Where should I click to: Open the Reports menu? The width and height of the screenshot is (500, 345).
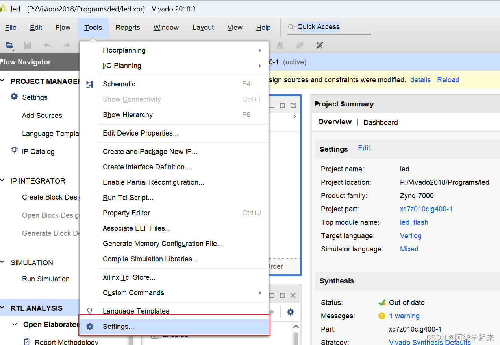[128, 28]
